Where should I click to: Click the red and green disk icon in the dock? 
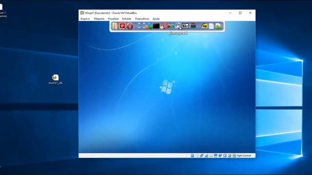click(x=171, y=26)
